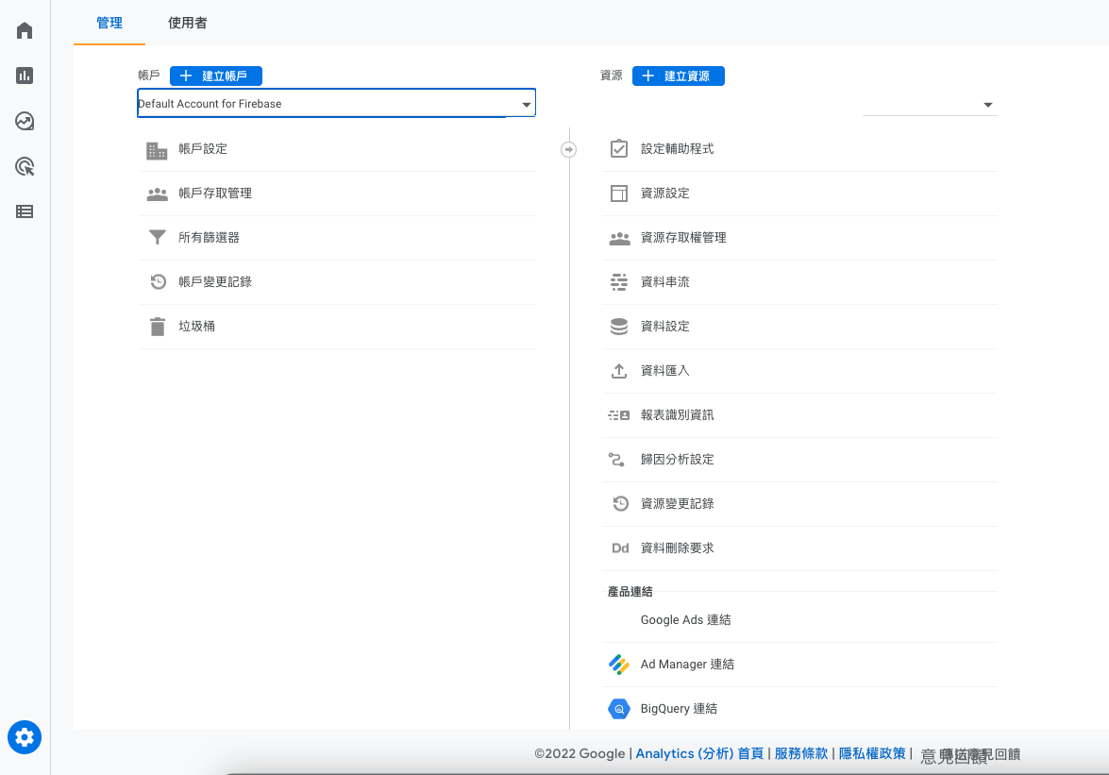The height and width of the screenshot is (775, 1109).
Task: Open 資源變更記錄 in the property column
Action: [675, 503]
